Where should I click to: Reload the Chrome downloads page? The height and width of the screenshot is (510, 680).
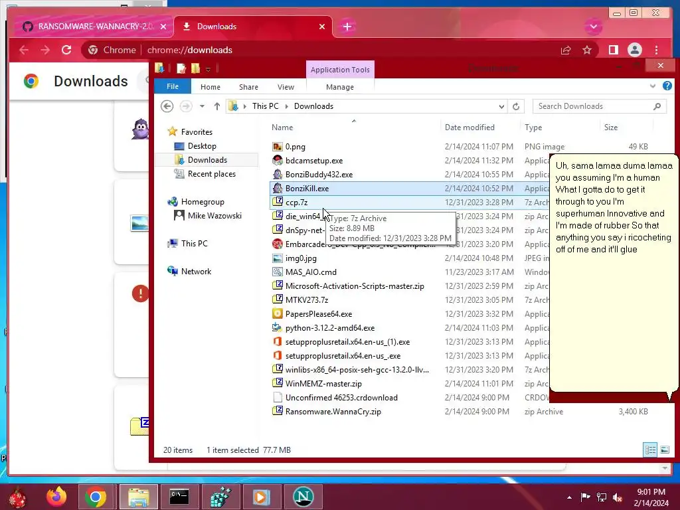click(66, 50)
